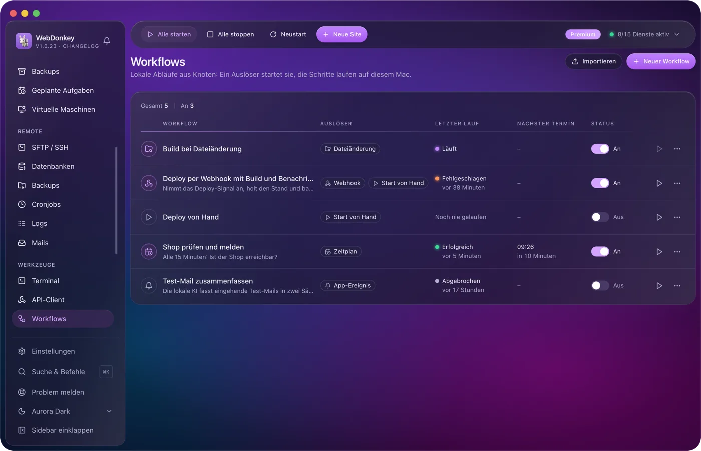
Task: Click the Start von Hand trigger tag on Deploy per Webhook
Action: pyautogui.click(x=398, y=183)
